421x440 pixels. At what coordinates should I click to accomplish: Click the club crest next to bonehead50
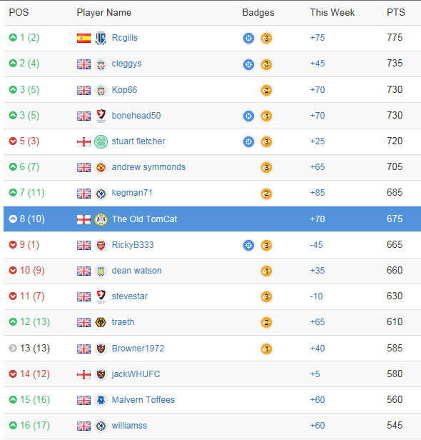click(x=101, y=116)
